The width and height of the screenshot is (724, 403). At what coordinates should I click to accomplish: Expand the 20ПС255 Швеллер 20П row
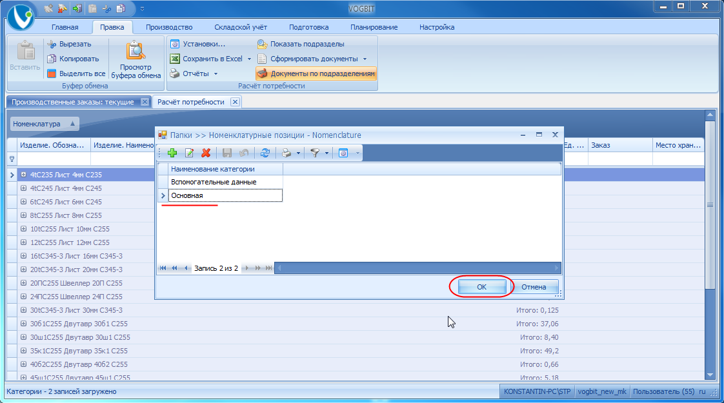[x=23, y=283]
